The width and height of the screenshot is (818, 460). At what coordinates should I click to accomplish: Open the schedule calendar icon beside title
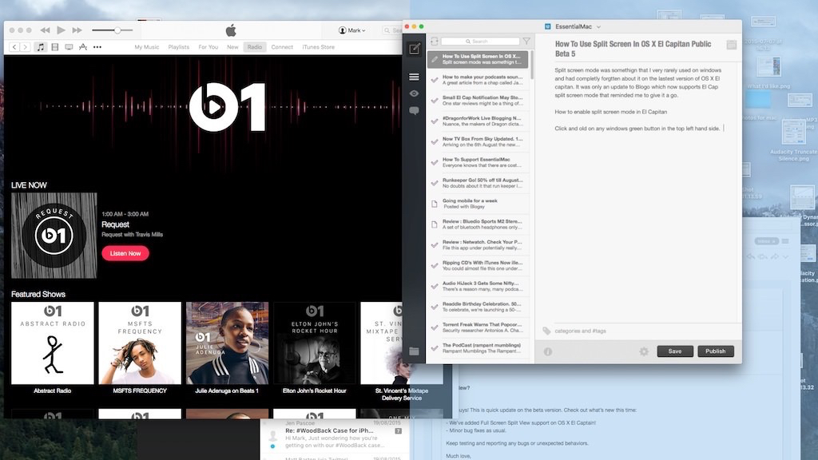(x=732, y=46)
